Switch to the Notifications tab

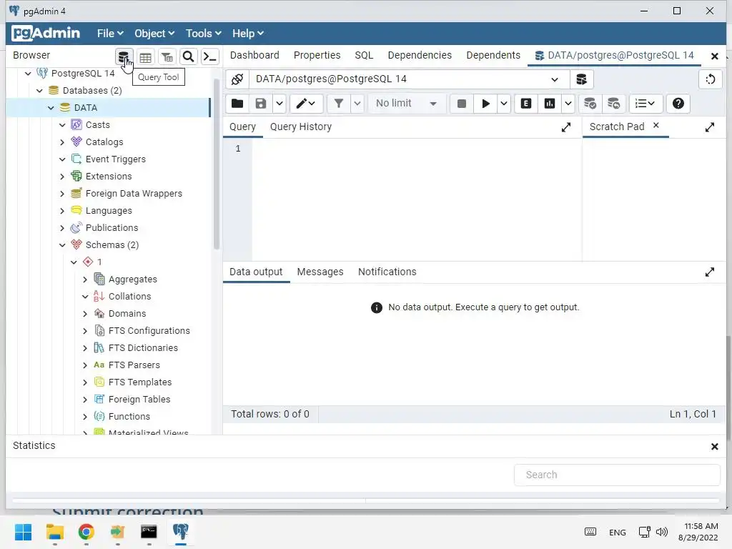coord(387,272)
